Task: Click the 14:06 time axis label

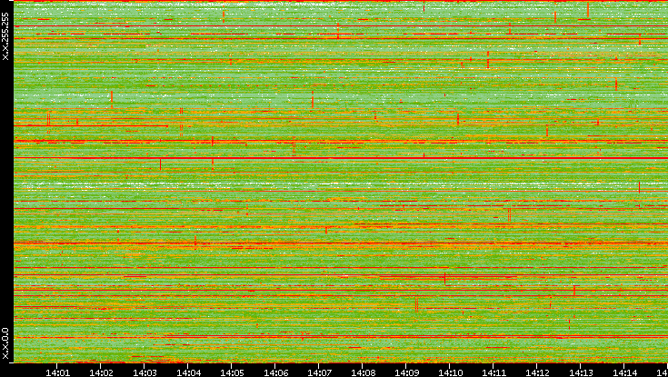Action: 275,372
